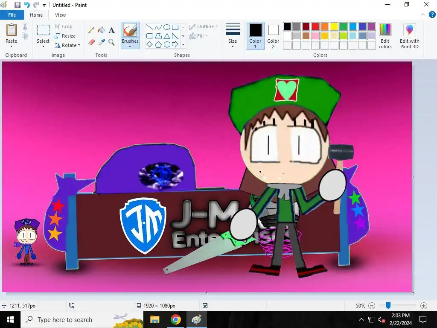The width and height of the screenshot is (437, 328).
Task: Choose the Rectangle shape
Action: click(175, 27)
